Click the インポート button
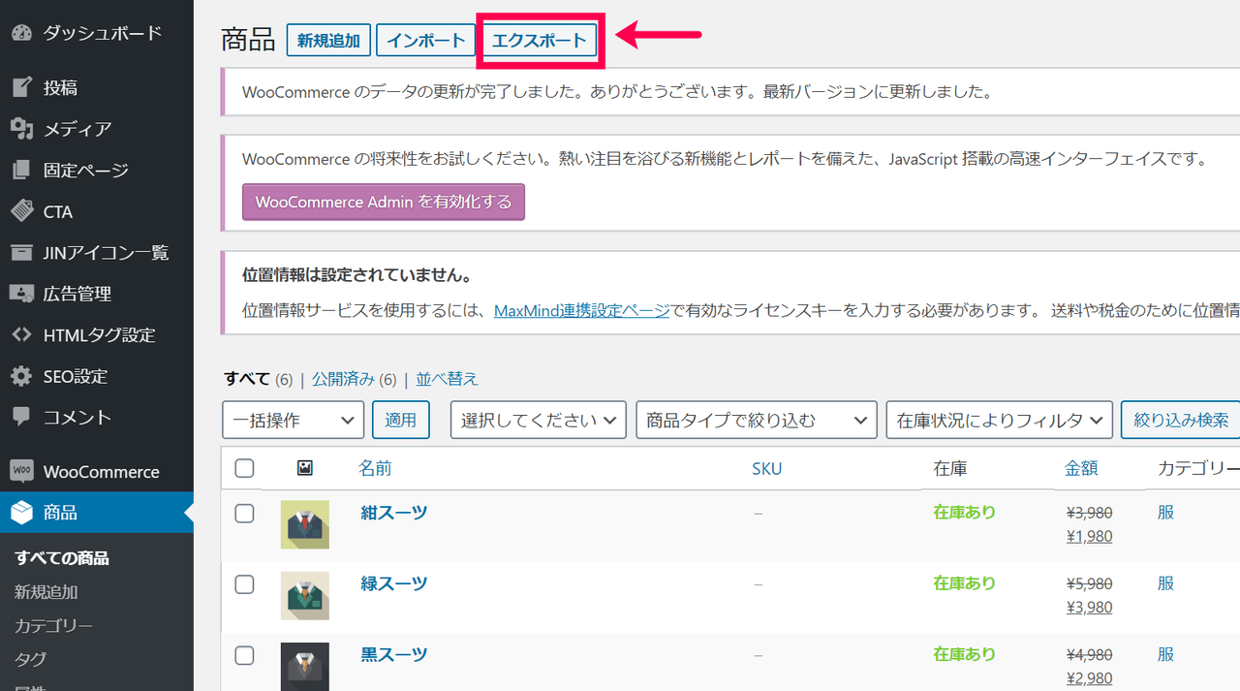 [x=426, y=40]
